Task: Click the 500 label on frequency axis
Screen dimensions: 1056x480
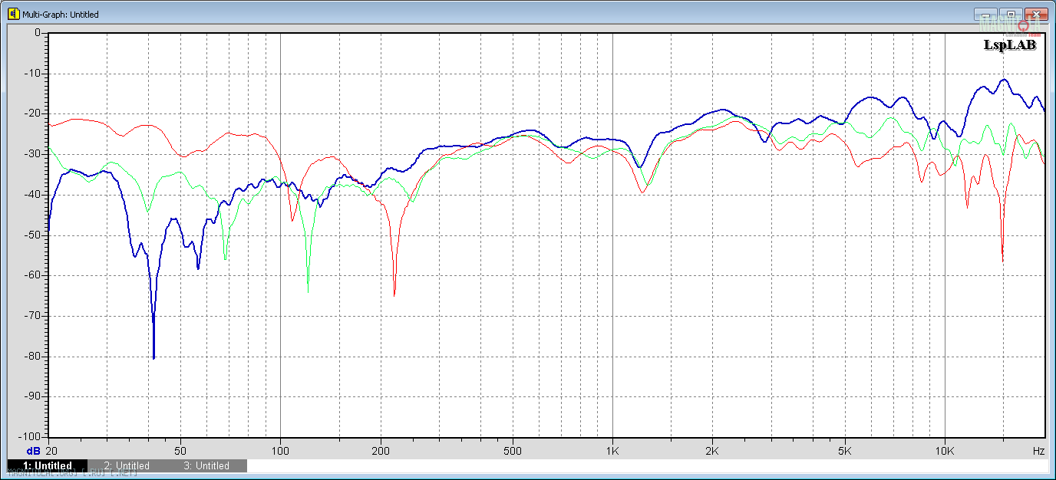Action: tap(513, 450)
